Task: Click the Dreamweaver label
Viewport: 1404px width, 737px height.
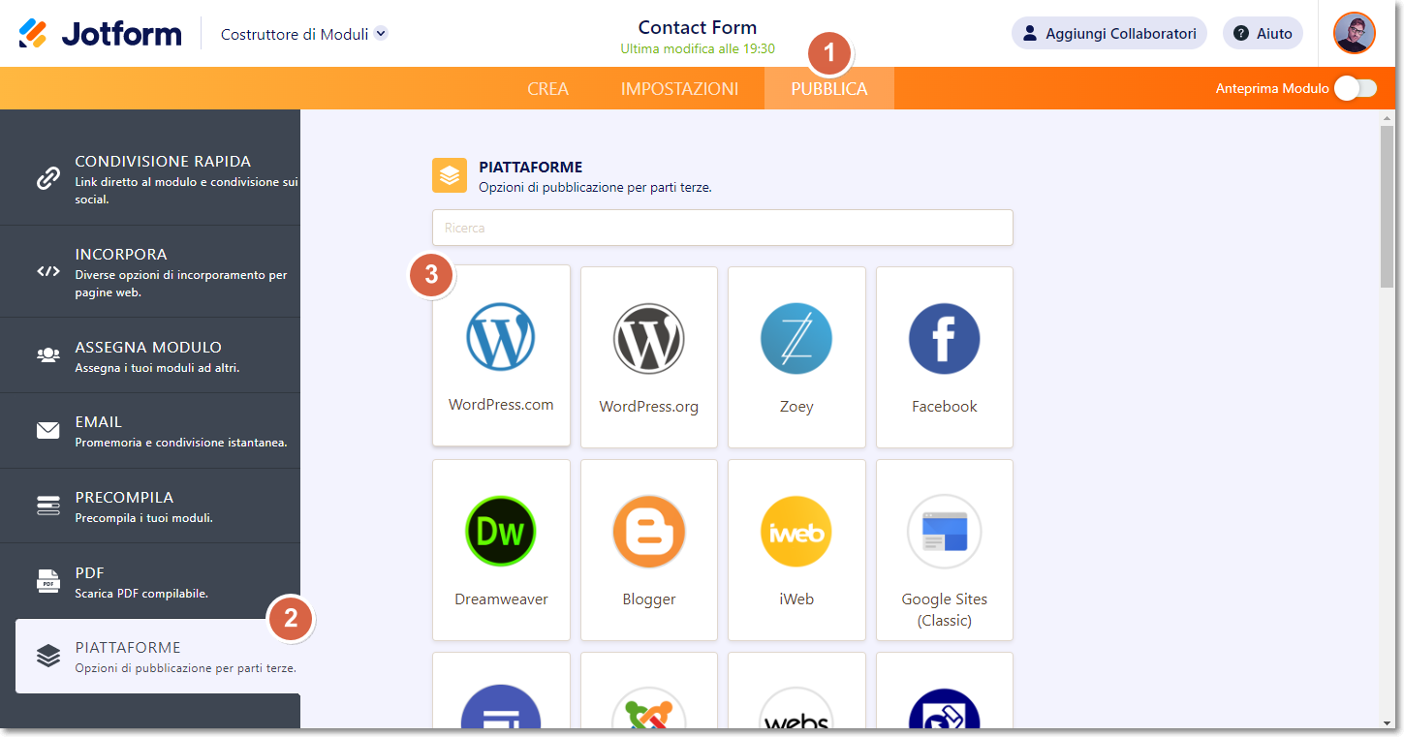Action: [x=501, y=599]
